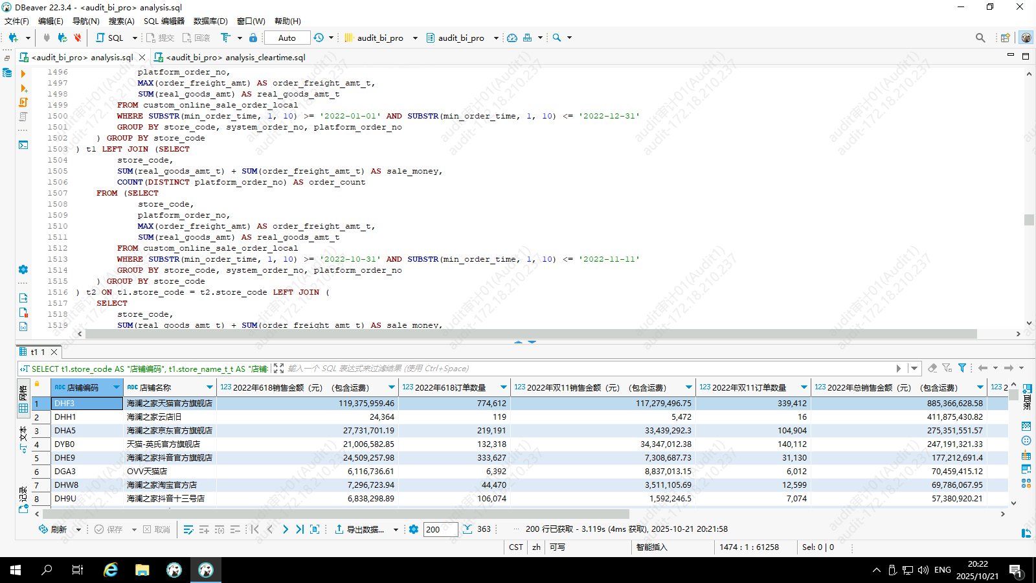
Task: Click the transaction log clock icon
Action: (x=319, y=38)
